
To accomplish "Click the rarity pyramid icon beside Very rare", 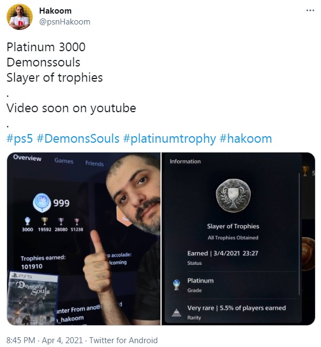I will (176, 312).
